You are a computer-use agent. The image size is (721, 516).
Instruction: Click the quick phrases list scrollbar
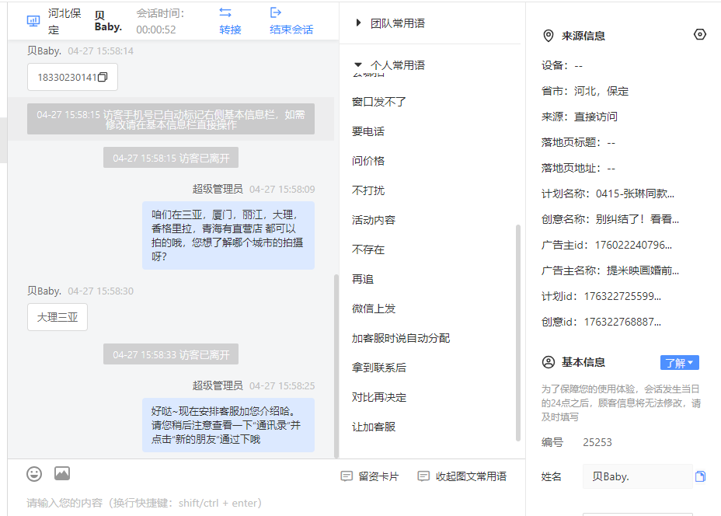[x=518, y=333]
